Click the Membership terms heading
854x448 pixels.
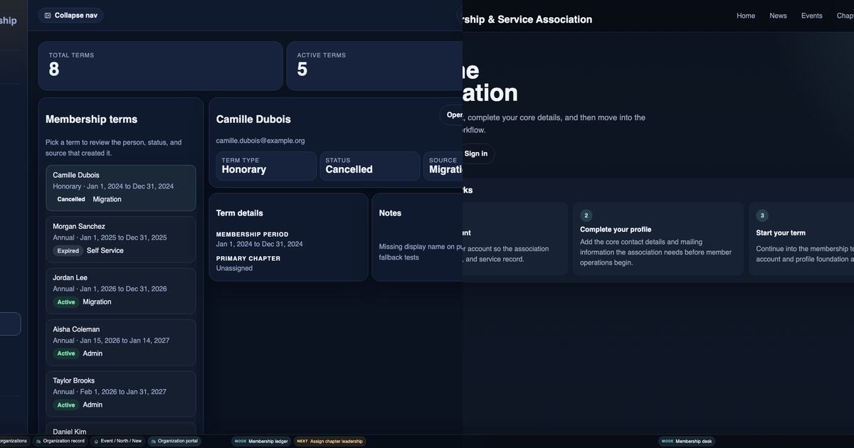(x=91, y=119)
